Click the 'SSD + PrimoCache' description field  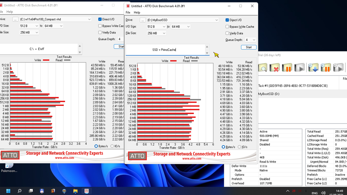click(165, 50)
